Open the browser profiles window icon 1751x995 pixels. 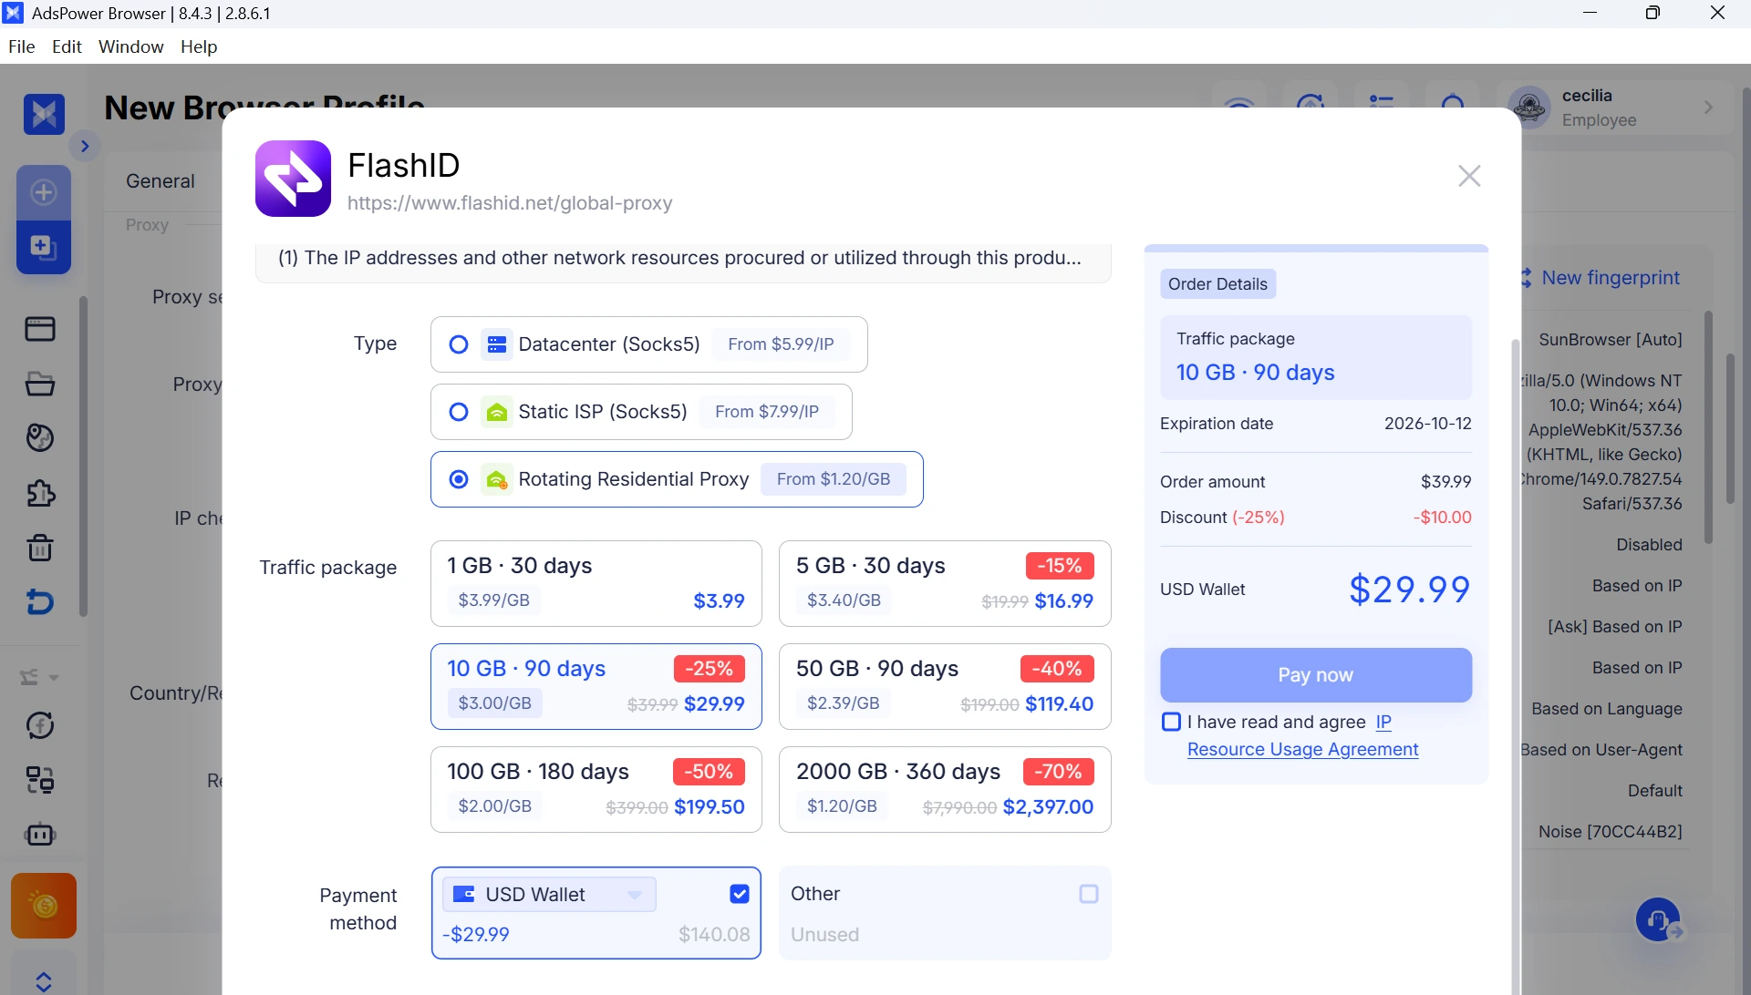point(40,329)
